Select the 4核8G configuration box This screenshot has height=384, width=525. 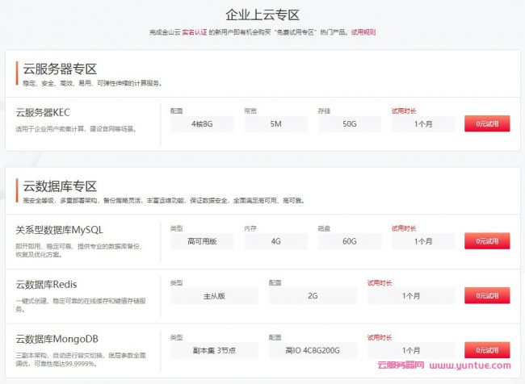click(202, 124)
